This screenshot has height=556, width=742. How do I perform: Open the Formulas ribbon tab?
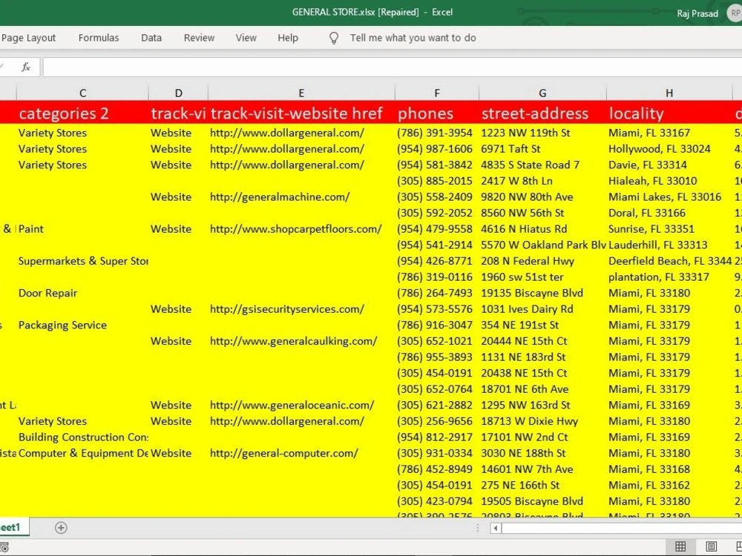(99, 38)
